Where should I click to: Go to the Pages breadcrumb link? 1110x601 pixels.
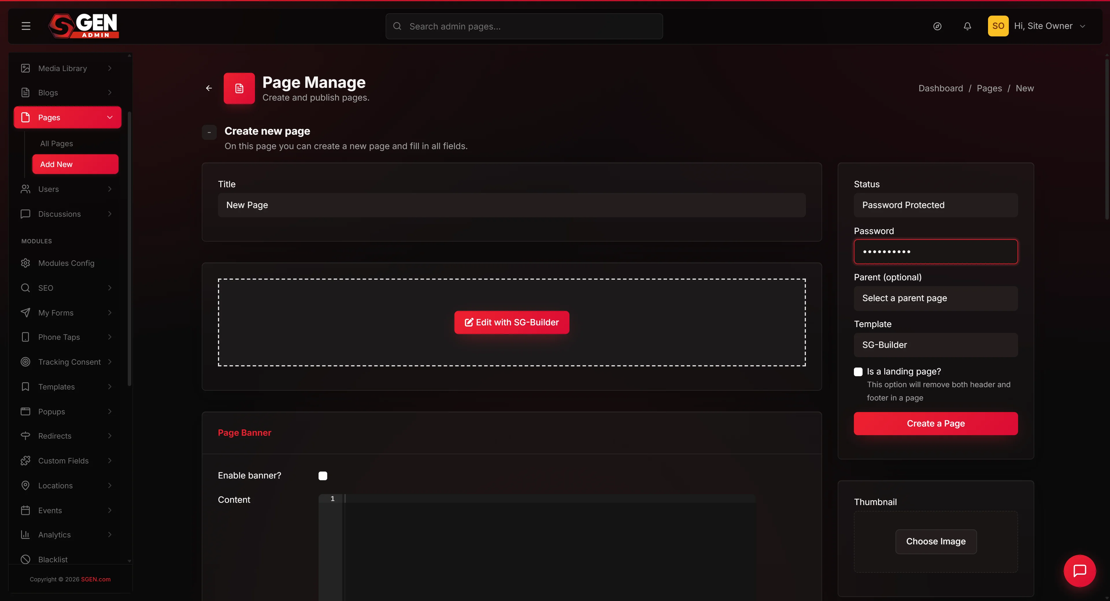click(x=989, y=88)
